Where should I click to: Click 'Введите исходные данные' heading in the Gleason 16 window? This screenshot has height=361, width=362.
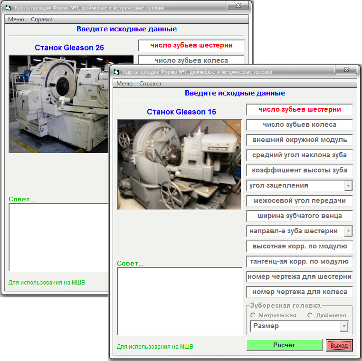[x=235, y=93]
